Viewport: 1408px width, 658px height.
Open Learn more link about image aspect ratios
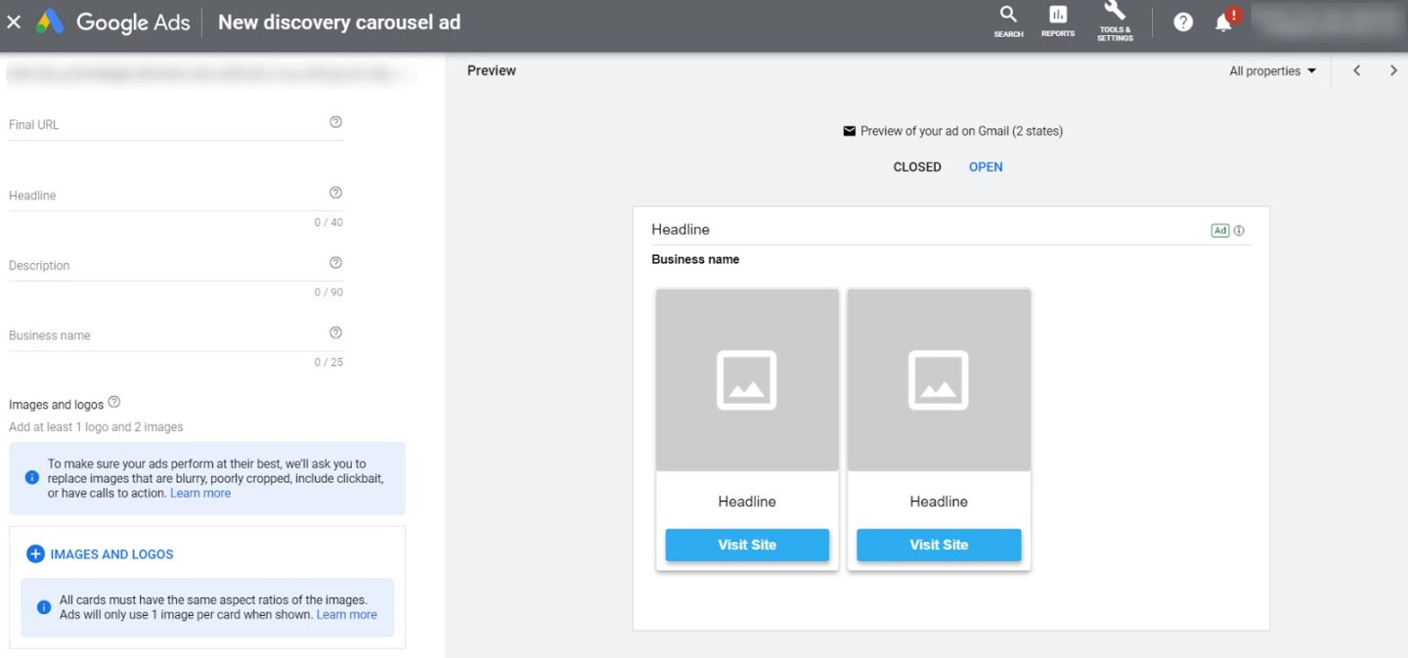click(x=346, y=615)
